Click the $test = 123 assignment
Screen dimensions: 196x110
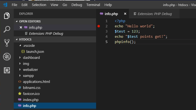(127, 31)
